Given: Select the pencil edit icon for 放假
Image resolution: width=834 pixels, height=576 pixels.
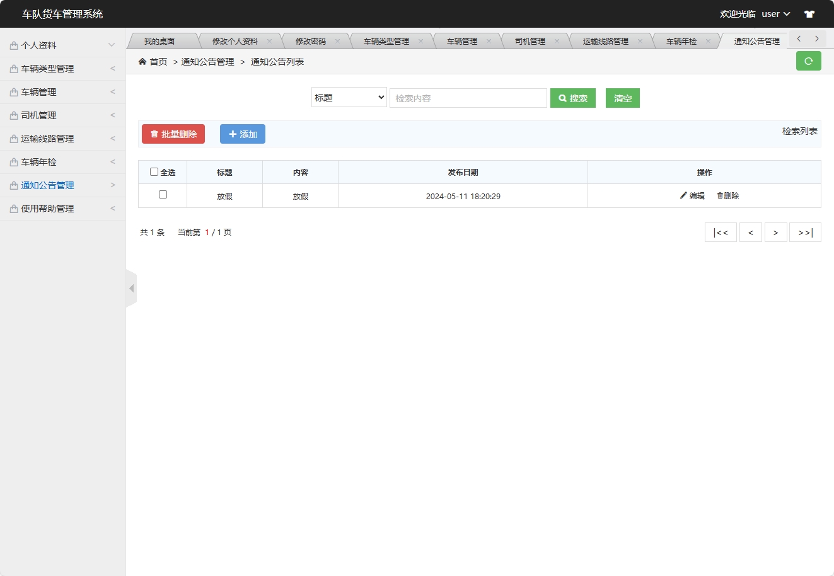Looking at the screenshot, I should [x=683, y=195].
